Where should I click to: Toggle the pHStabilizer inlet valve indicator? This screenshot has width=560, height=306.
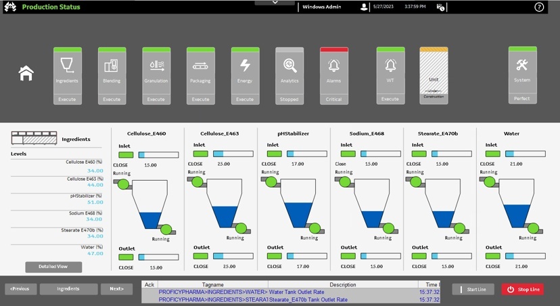coord(273,155)
